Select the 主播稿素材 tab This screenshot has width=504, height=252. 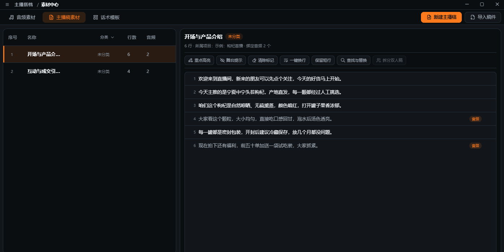[64, 17]
